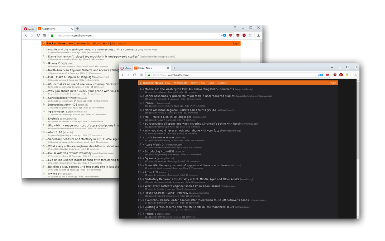The width and height of the screenshot is (385, 241).
Task: Upvote the "iPhone X" story in dark window
Action: click(x=143, y=103)
